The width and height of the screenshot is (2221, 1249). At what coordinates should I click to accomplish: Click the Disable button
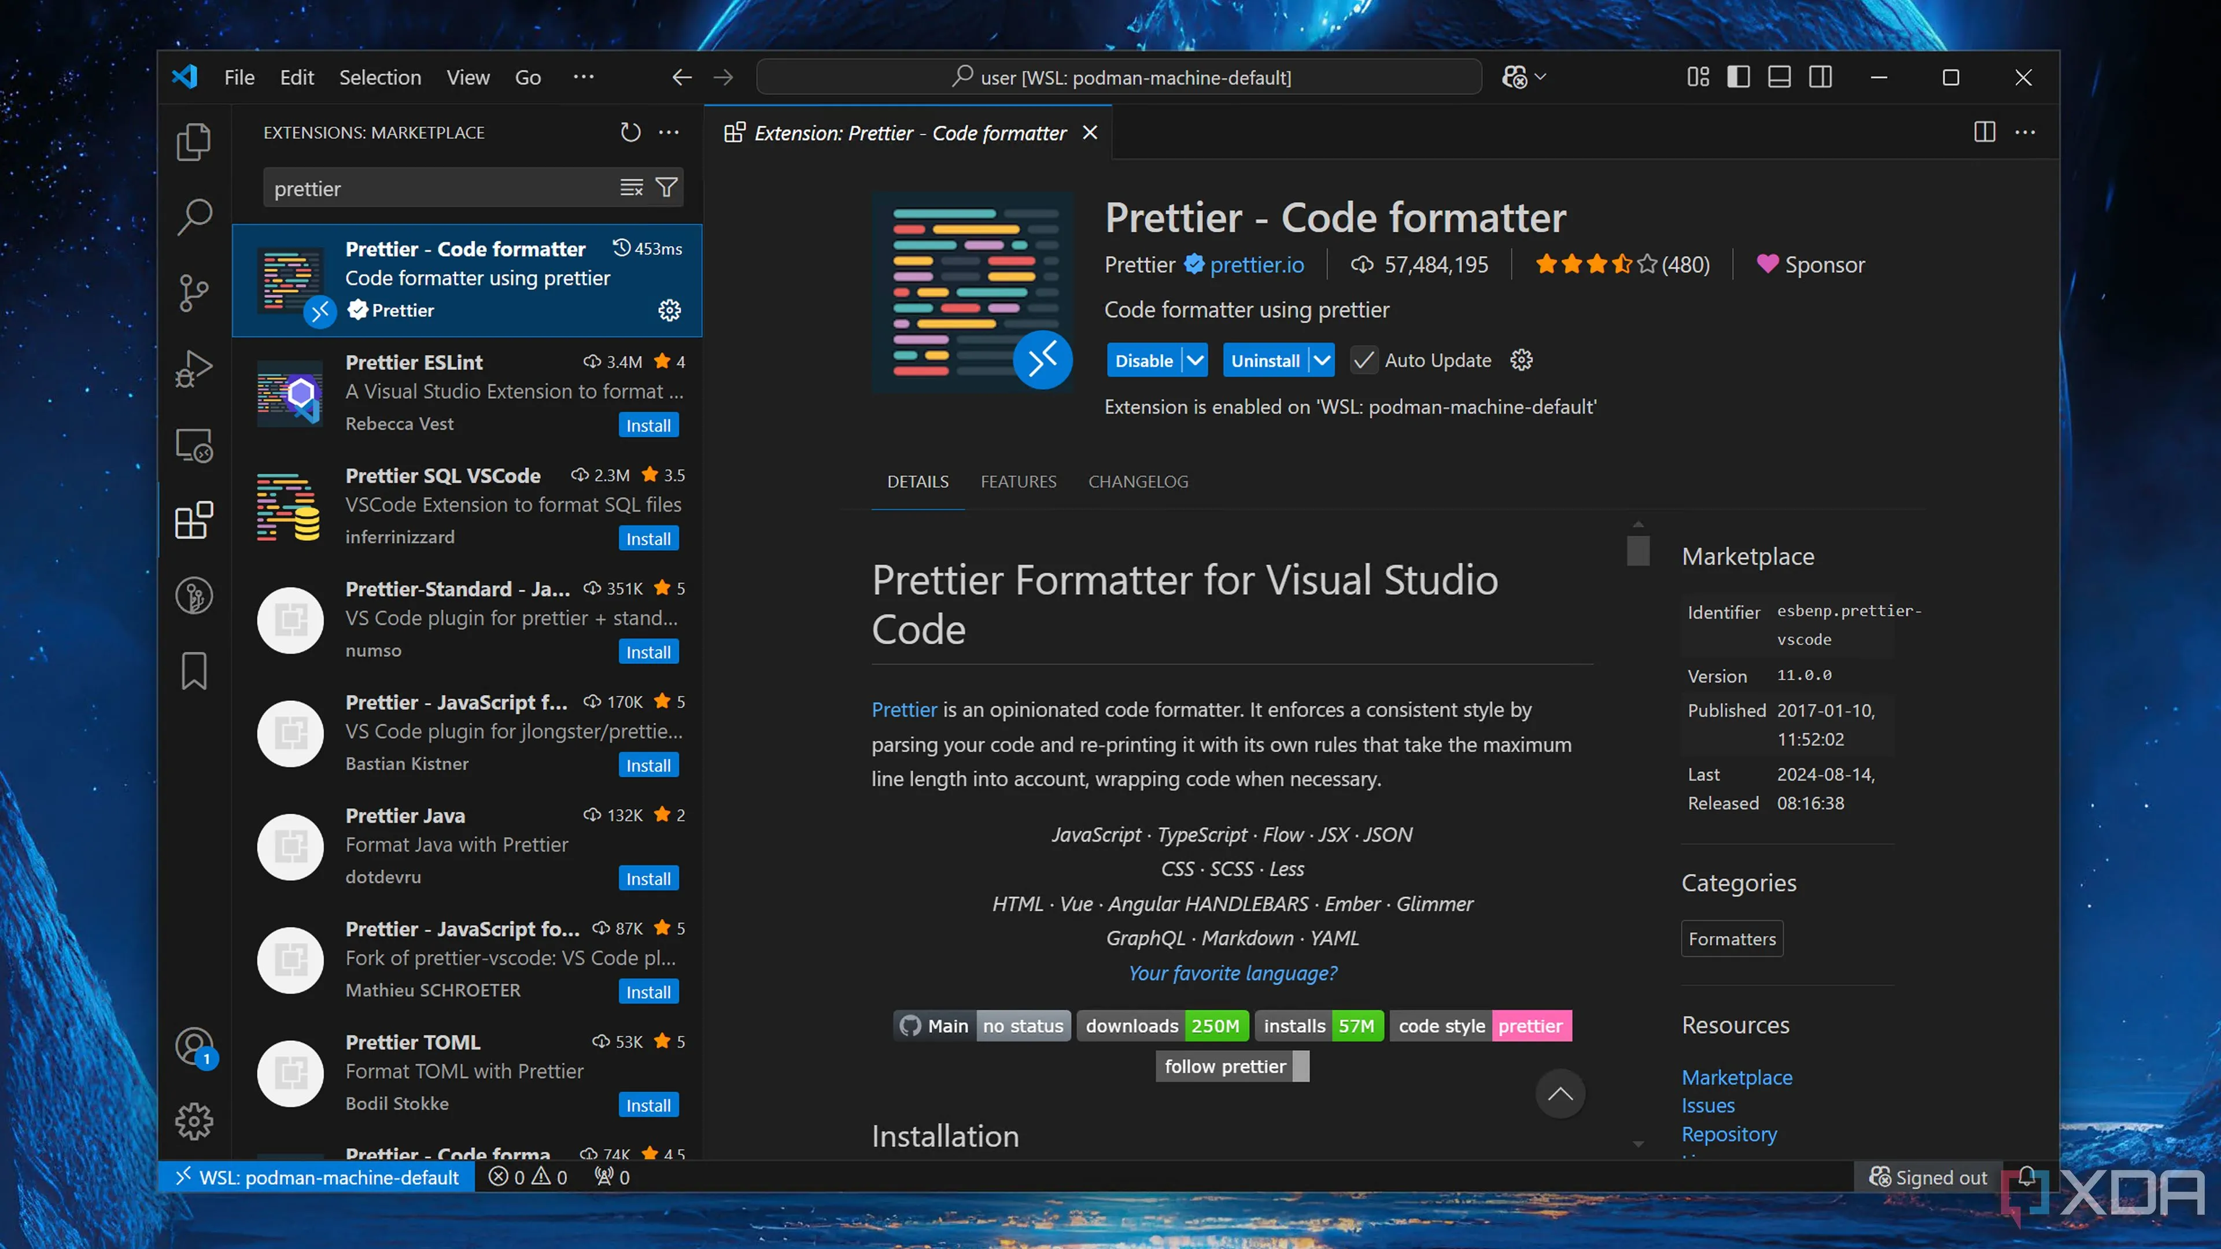pyautogui.click(x=1144, y=360)
